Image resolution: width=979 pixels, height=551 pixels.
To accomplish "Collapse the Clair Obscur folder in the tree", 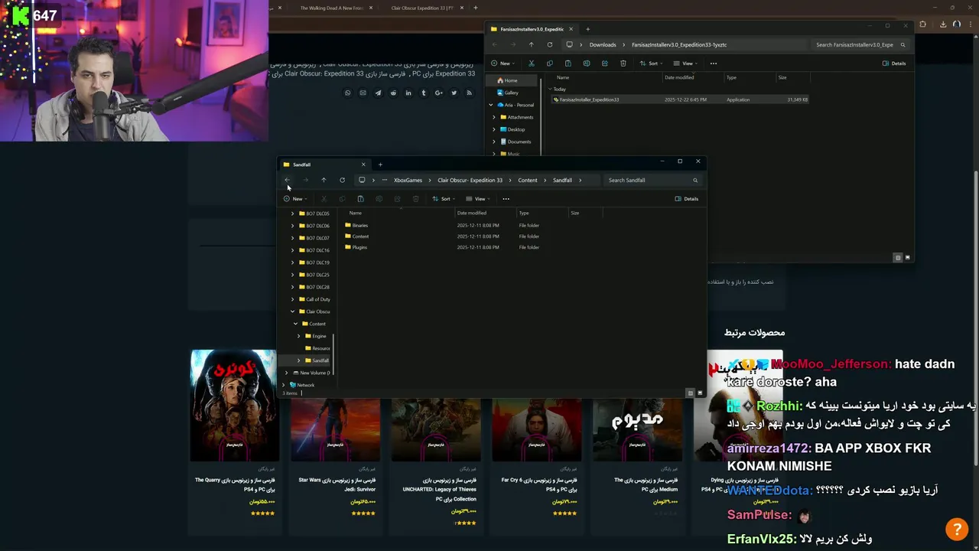I will tap(292, 311).
